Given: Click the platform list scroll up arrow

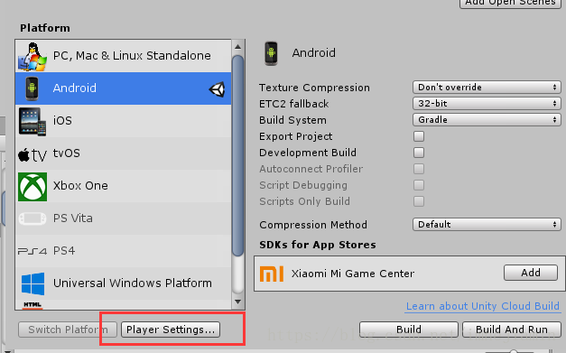Looking at the screenshot, I should 238,47.
